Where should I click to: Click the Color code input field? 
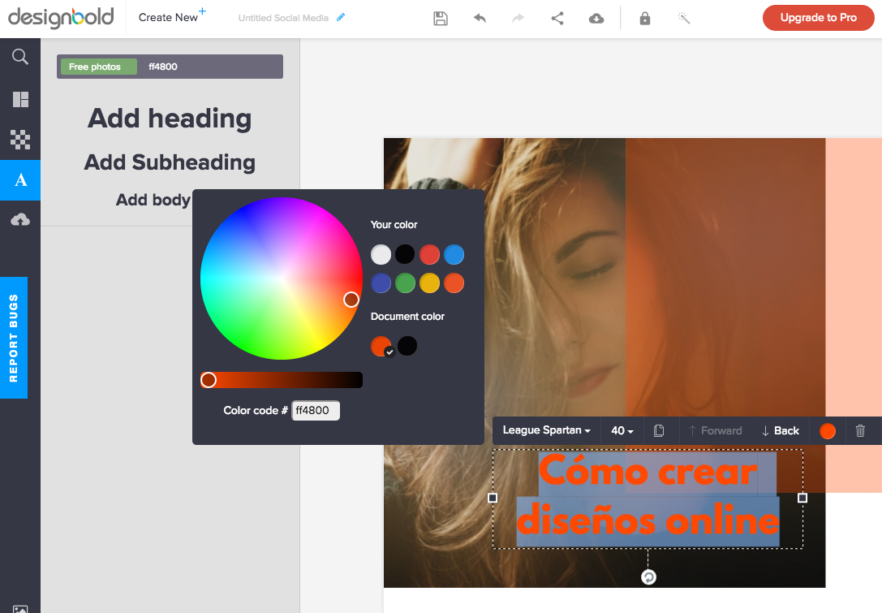click(316, 411)
